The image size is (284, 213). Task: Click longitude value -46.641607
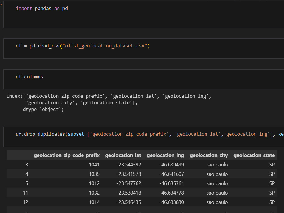(x=172, y=174)
